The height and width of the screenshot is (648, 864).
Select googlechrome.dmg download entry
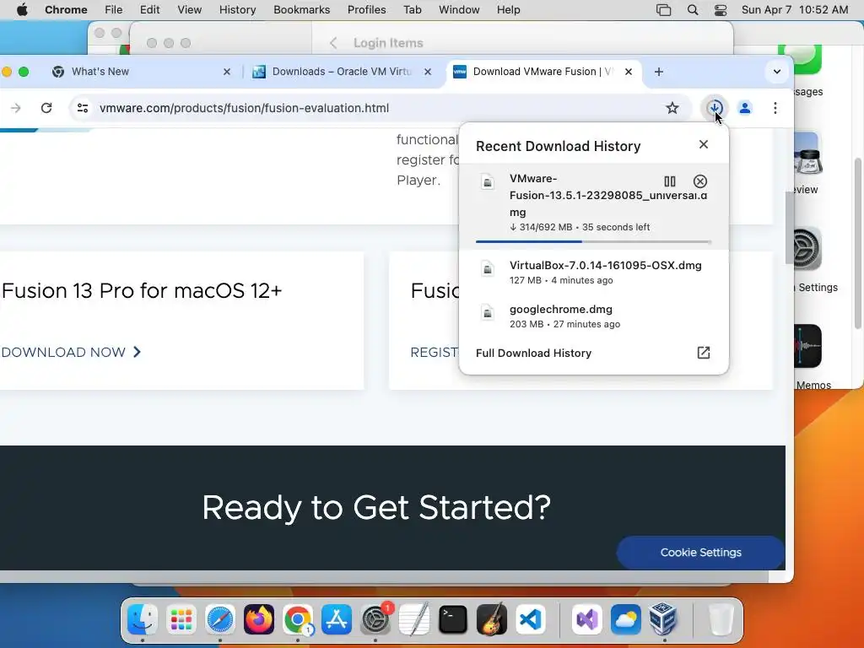pyautogui.click(x=593, y=316)
